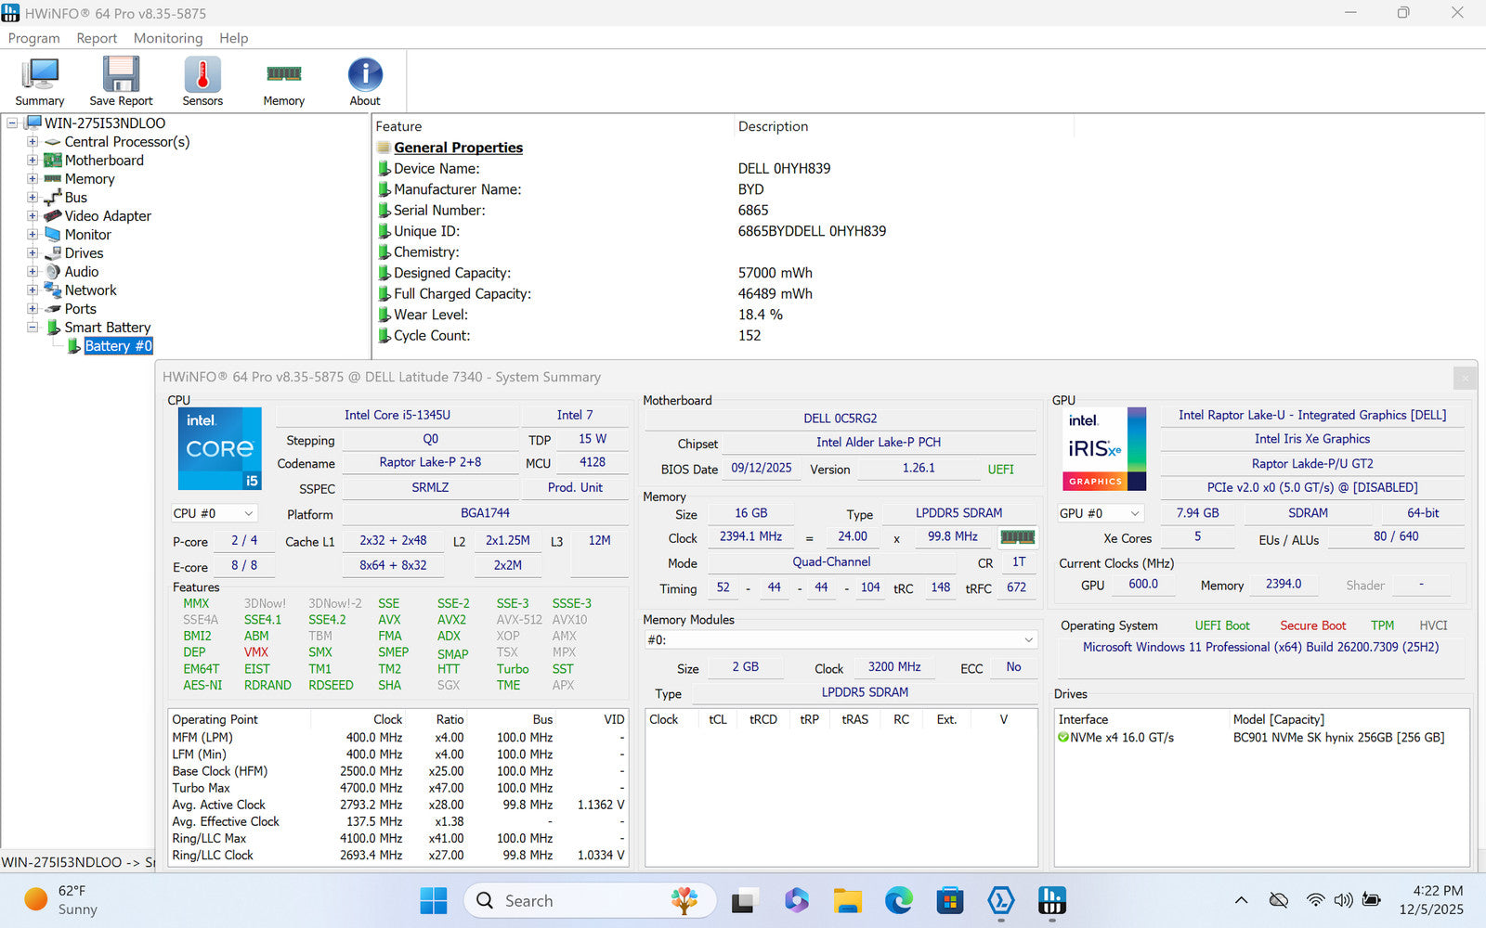Screen dimensions: 1486x928
Task: Open the Report menu
Action: 97,38
